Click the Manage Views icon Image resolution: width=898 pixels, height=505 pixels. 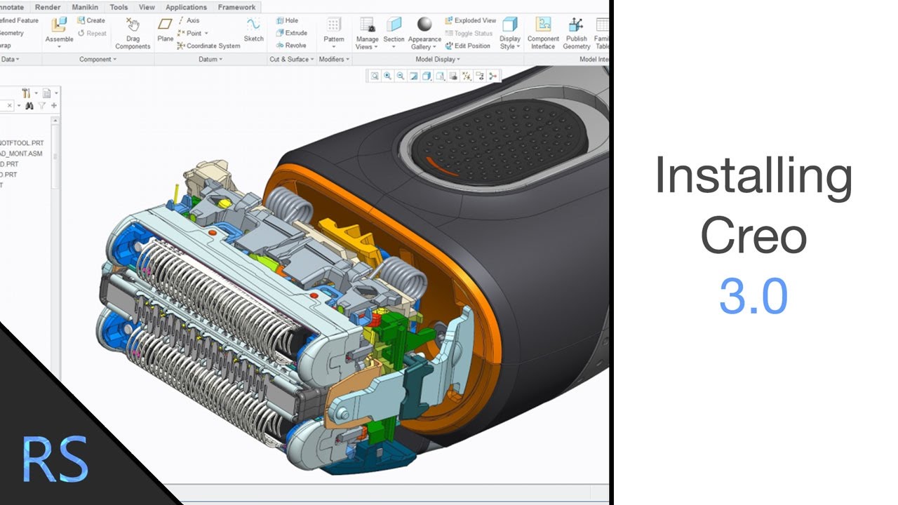coord(367,25)
